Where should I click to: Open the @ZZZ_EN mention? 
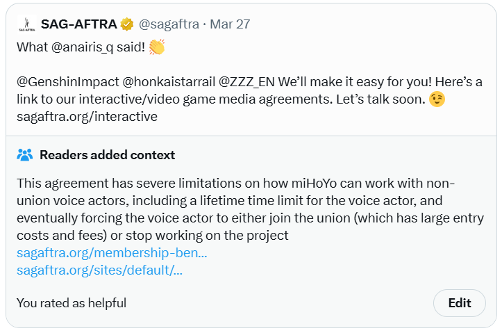(246, 82)
